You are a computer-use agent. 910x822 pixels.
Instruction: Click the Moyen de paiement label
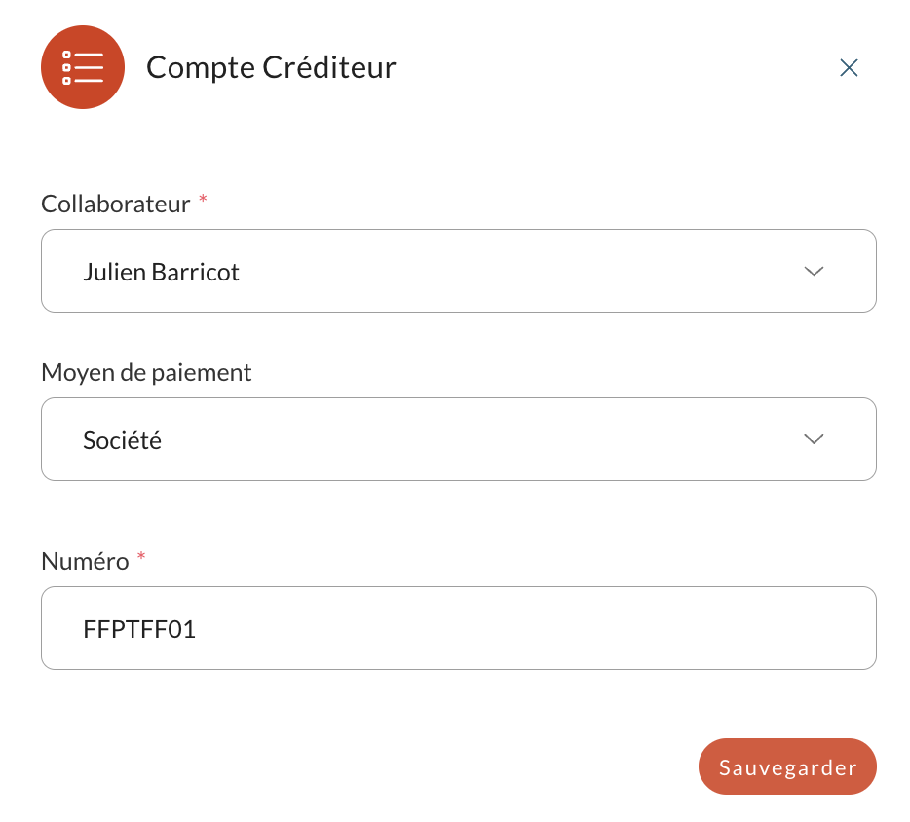(146, 373)
